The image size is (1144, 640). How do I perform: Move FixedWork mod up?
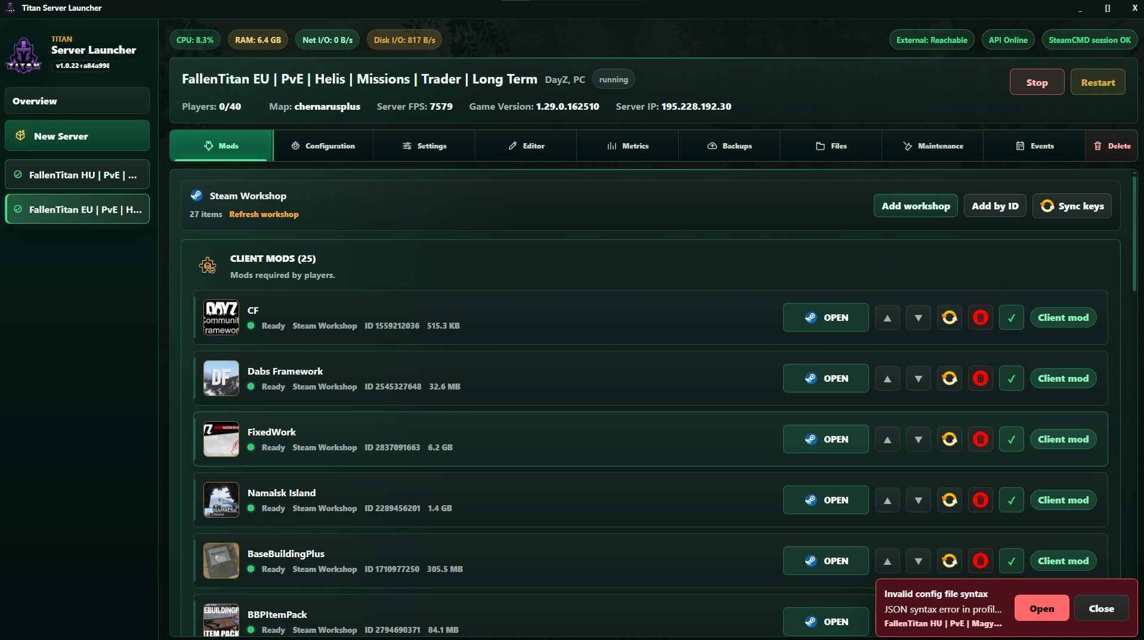click(887, 439)
